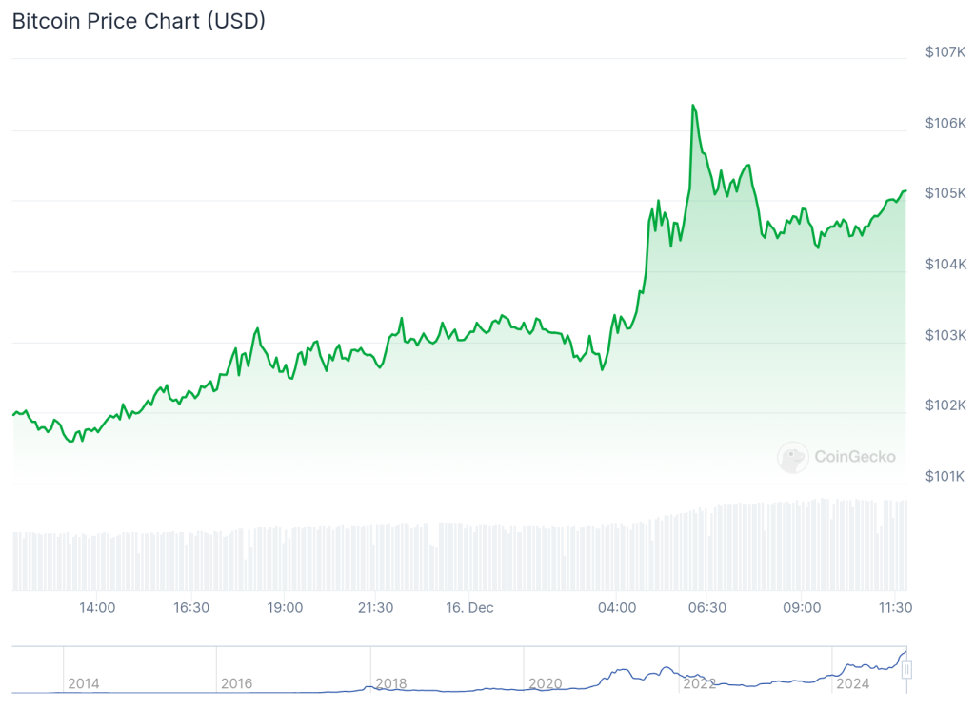Click the $104K price axis label
This screenshot has height=711, width=975.
[945, 264]
